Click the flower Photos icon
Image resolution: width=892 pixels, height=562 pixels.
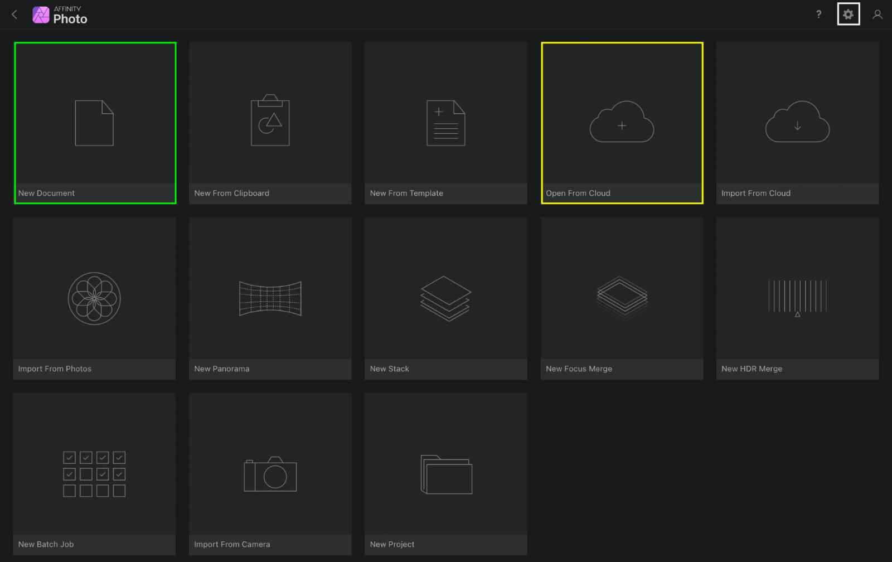coord(94,298)
